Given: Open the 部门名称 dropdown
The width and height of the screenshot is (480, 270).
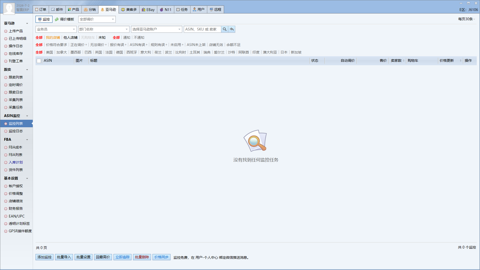Looking at the screenshot, I should (104, 29).
